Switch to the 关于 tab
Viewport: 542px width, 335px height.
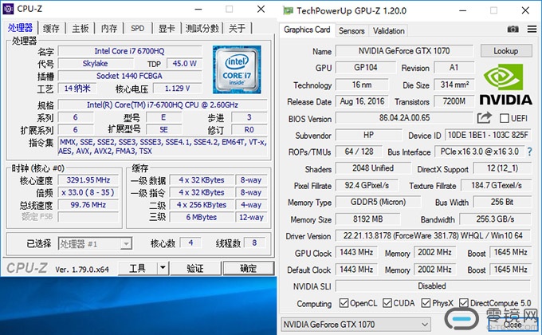[238, 29]
